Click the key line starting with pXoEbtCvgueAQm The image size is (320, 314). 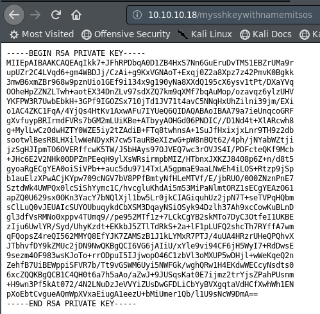click(132, 294)
